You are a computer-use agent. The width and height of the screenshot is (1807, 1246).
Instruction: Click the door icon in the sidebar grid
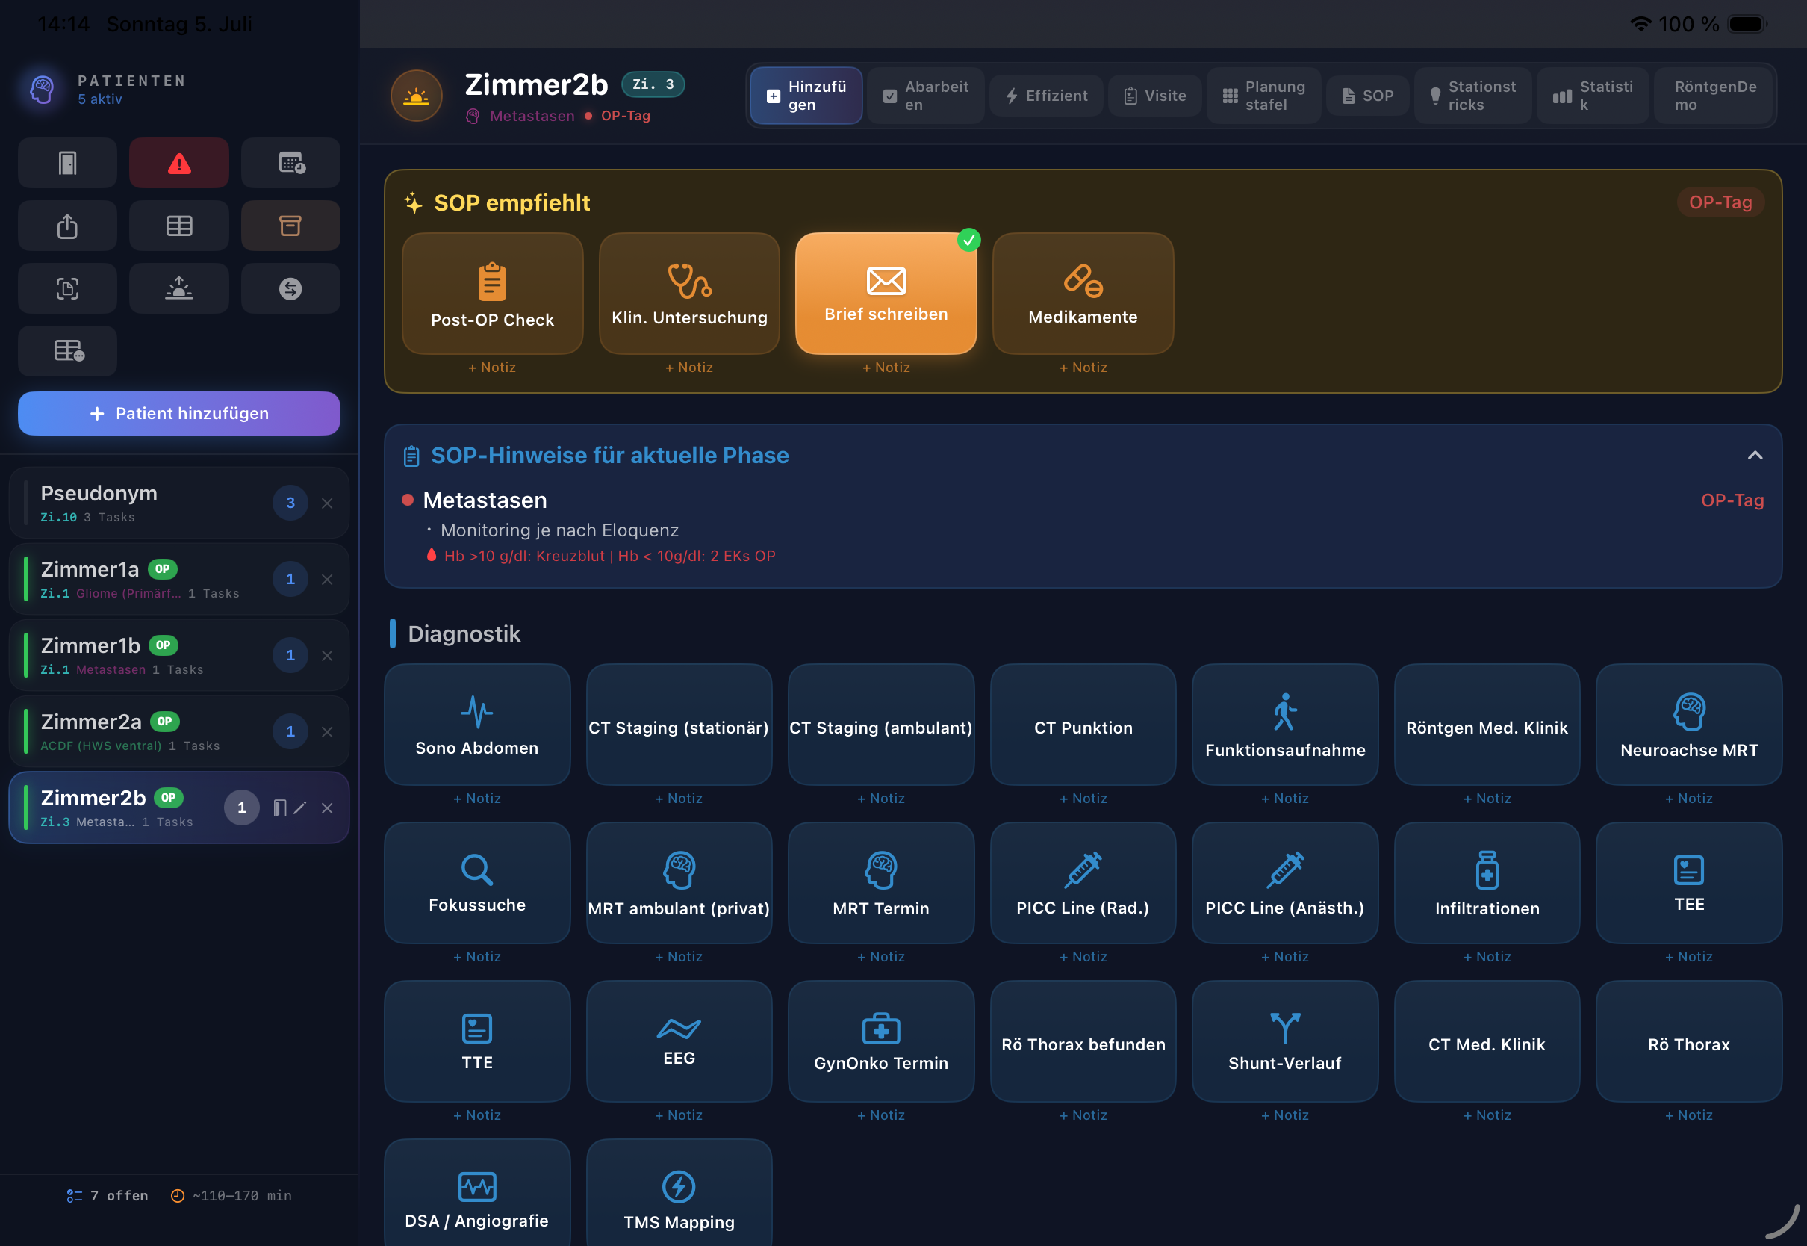pyautogui.click(x=67, y=163)
